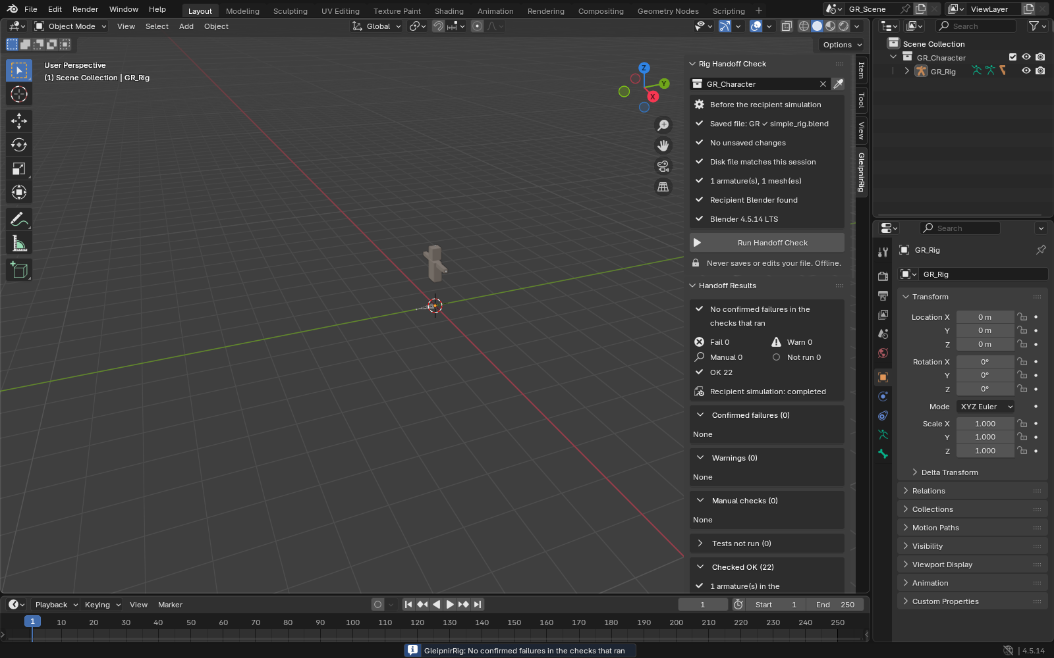1054x658 pixels.
Task: Open the Playback popover in timeline
Action: click(55, 605)
